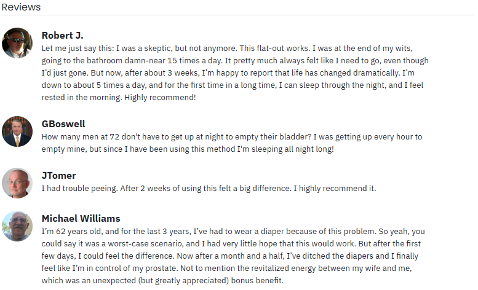Screen dimensions: 478x290
Task: Select the JTomer reviewer name
Action: click(59, 176)
